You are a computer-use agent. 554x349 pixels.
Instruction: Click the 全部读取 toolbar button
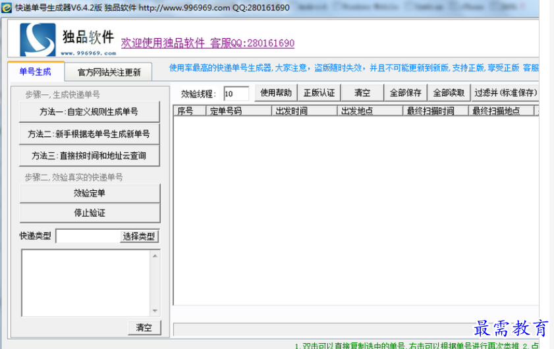[x=449, y=93]
